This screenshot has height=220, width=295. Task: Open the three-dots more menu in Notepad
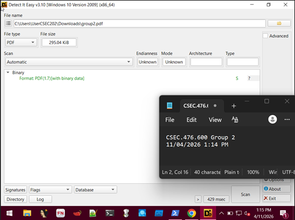[x=287, y=119]
